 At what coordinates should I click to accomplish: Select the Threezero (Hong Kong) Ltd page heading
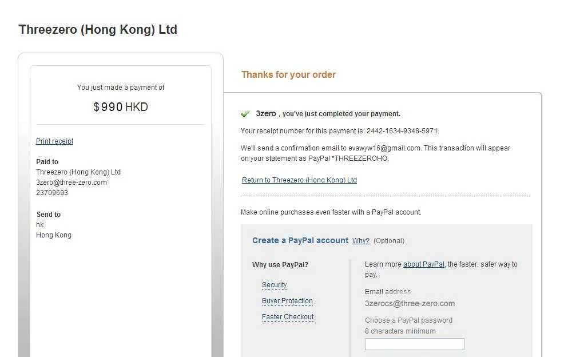click(x=98, y=29)
